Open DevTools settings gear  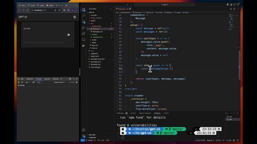pyautogui.click(x=70, y=79)
